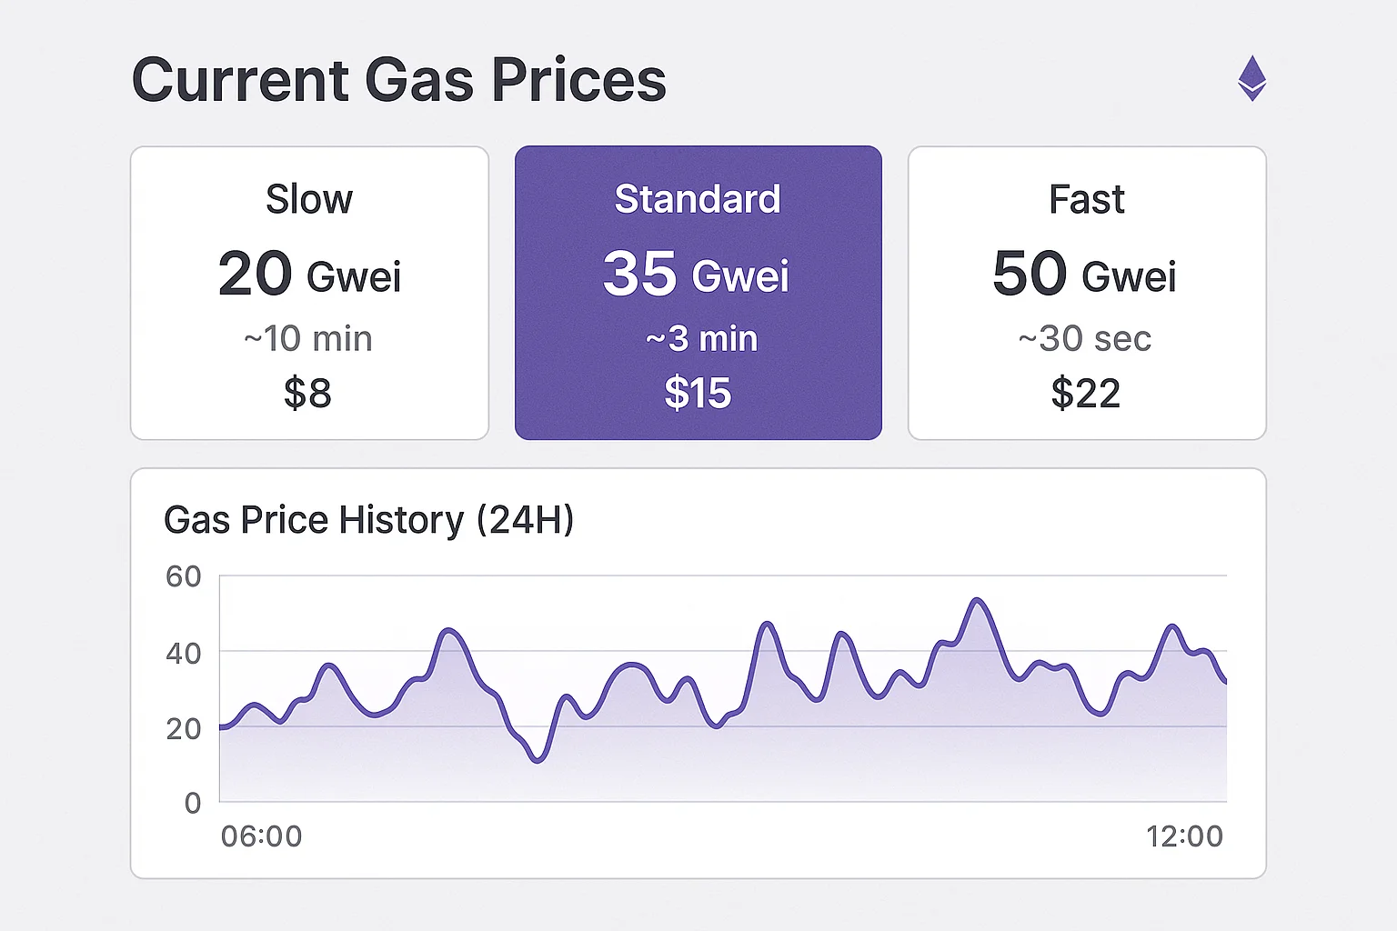The width and height of the screenshot is (1397, 931).
Task: Click the "$15" standard transaction cost
Action: 698,394
